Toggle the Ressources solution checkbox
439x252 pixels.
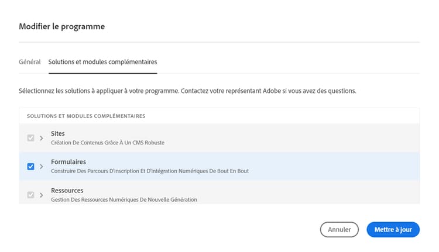coord(31,195)
